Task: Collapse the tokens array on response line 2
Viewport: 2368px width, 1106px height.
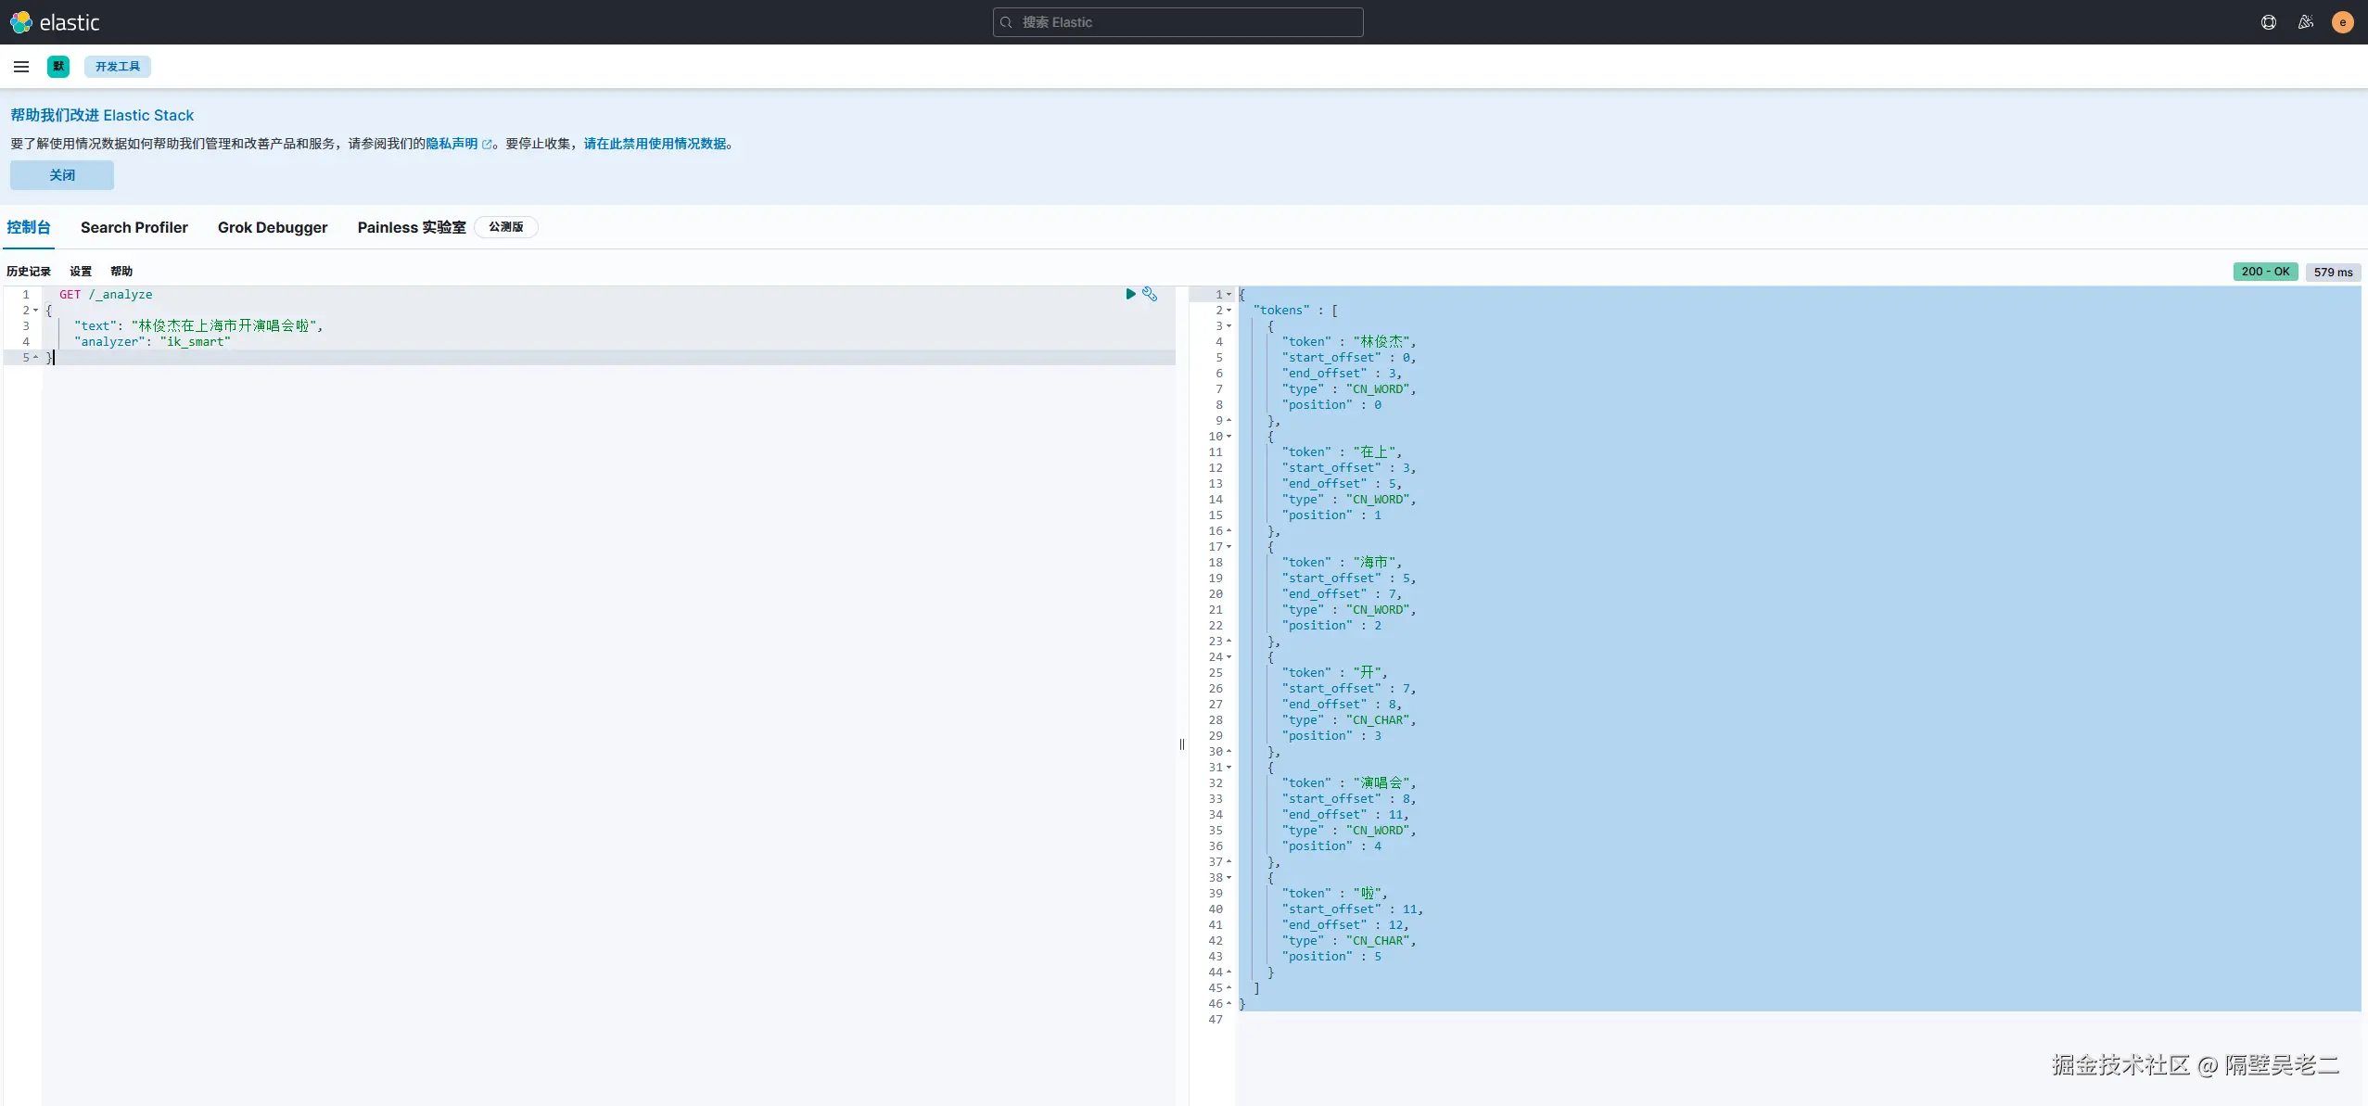Action: click(x=1229, y=311)
